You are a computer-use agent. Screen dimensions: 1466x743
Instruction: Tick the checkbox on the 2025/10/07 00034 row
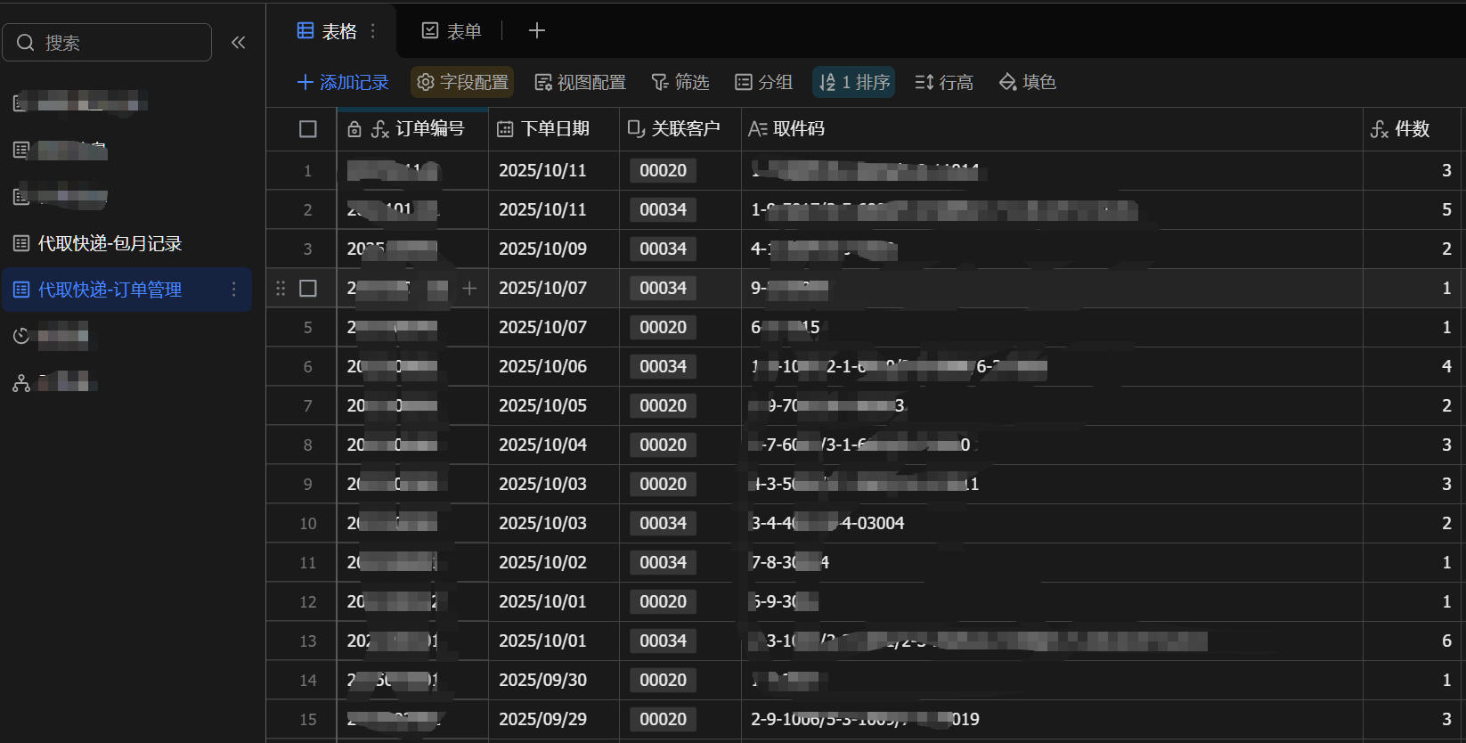click(x=308, y=289)
